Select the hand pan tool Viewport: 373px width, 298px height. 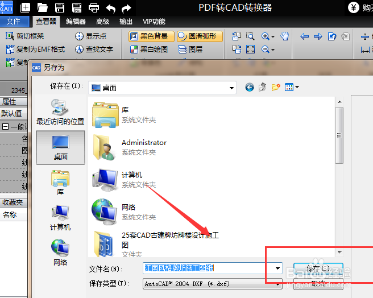pyautogui.click(x=284, y=36)
